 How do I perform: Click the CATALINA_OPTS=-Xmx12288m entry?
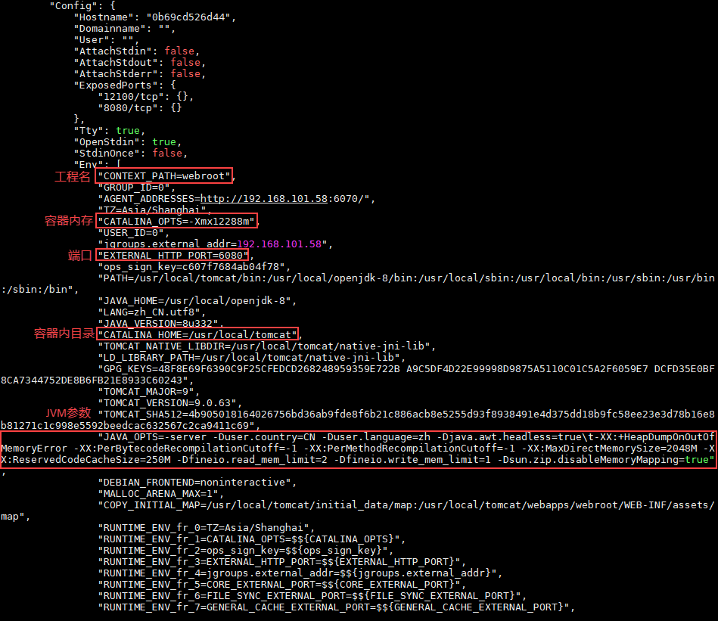tap(176, 222)
